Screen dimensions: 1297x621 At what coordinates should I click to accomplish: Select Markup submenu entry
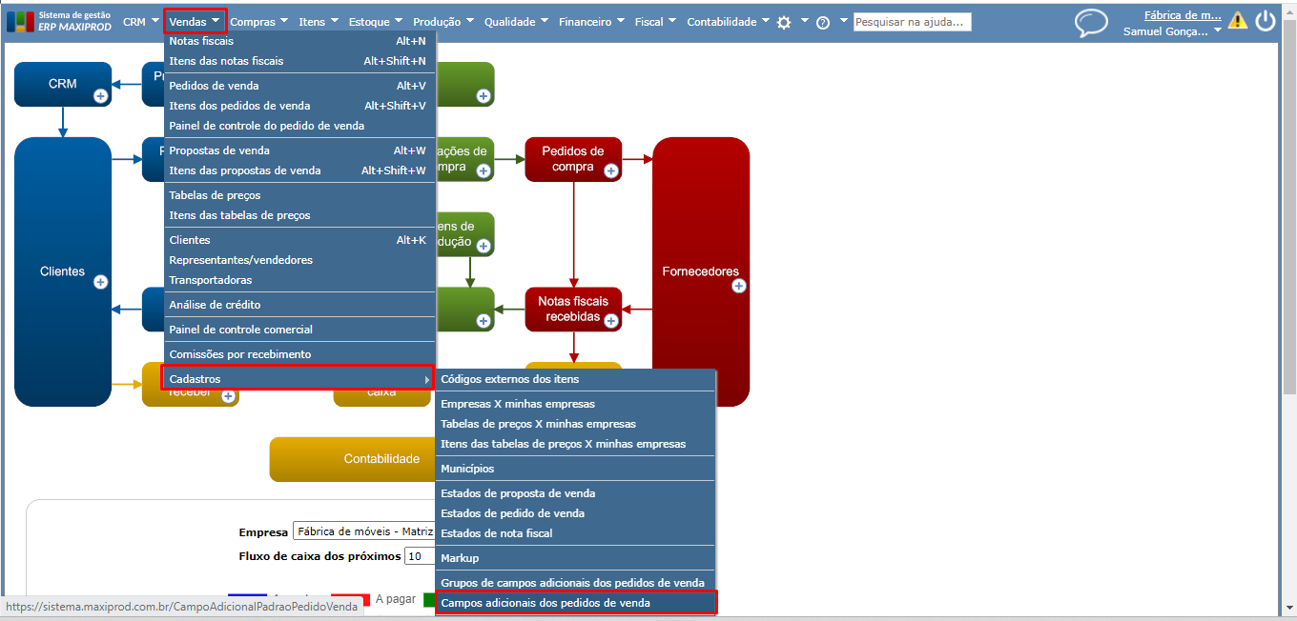pyautogui.click(x=575, y=558)
